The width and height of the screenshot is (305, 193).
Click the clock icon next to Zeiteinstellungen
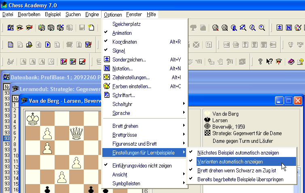coord(107,77)
